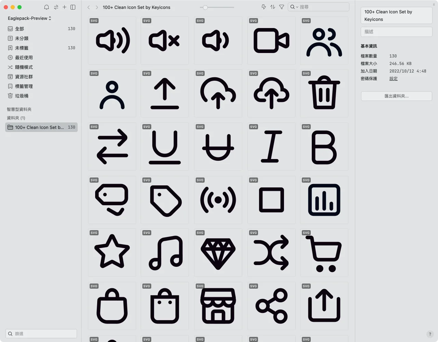Image resolution: width=438 pixels, height=342 pixels.
Task: Click the 匯出資料夾... button
Action: 396,96
